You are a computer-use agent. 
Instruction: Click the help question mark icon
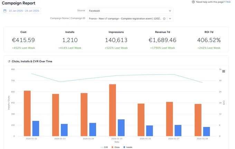tap(193, 2)
